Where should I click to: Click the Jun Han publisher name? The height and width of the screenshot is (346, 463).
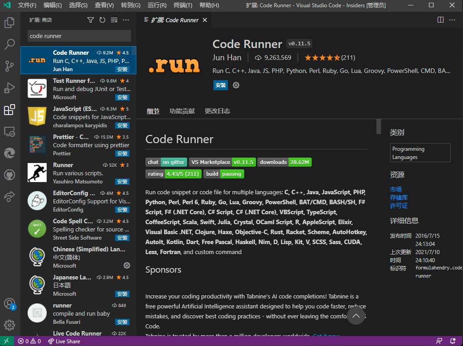click(227, 58)
